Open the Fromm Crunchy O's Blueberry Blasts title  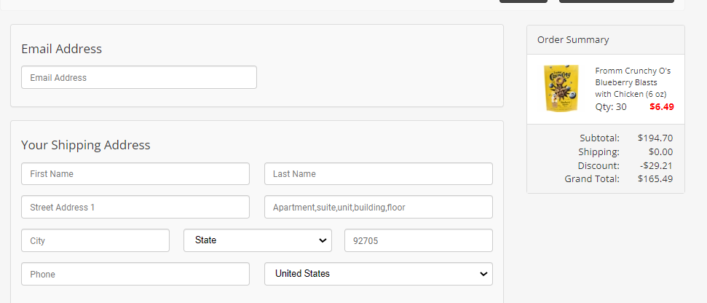633,82
